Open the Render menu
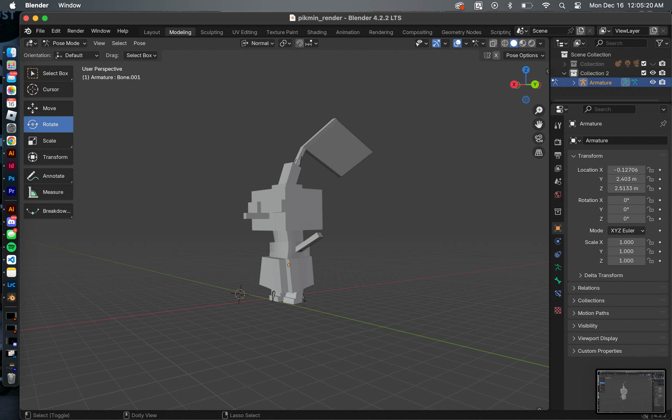This screenshot has width=672, height=420. click(75, 31)
